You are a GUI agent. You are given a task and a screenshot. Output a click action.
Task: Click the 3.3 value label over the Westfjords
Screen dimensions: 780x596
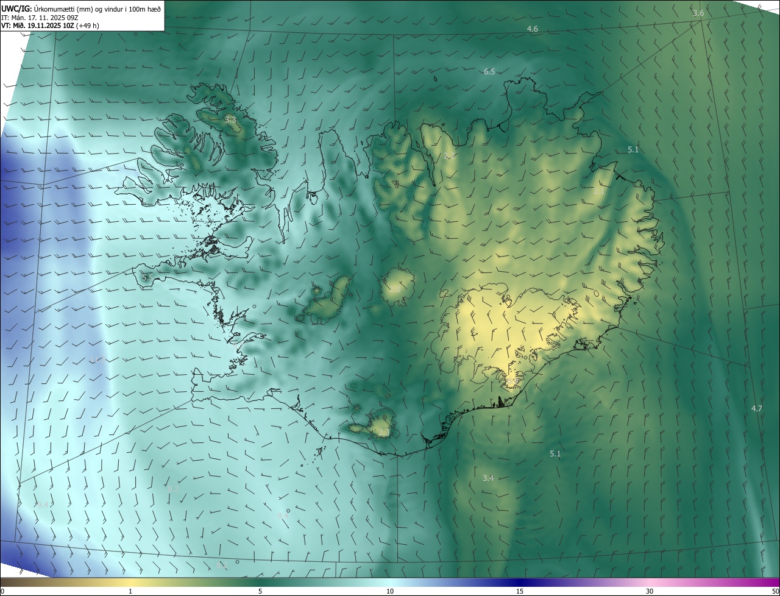230,120
